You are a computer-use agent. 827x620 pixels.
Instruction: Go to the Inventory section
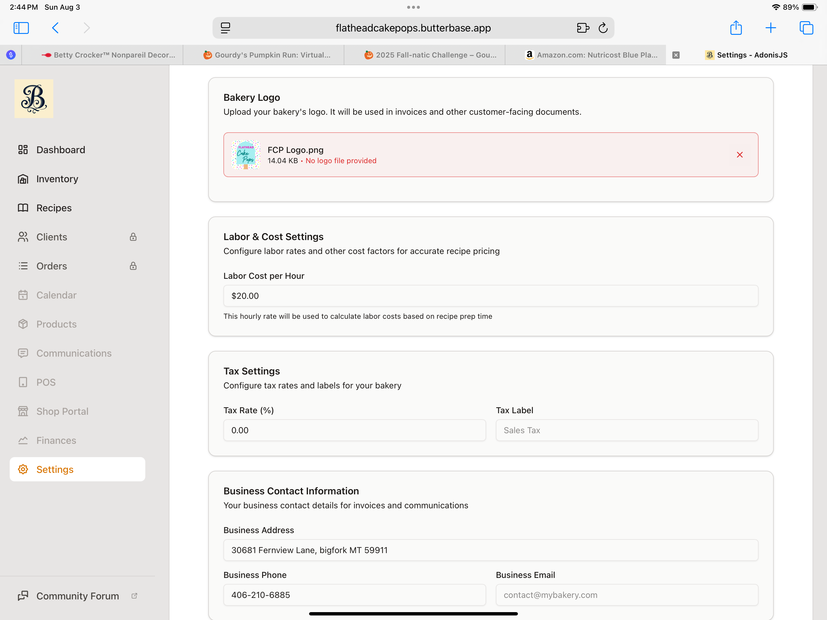57,179
